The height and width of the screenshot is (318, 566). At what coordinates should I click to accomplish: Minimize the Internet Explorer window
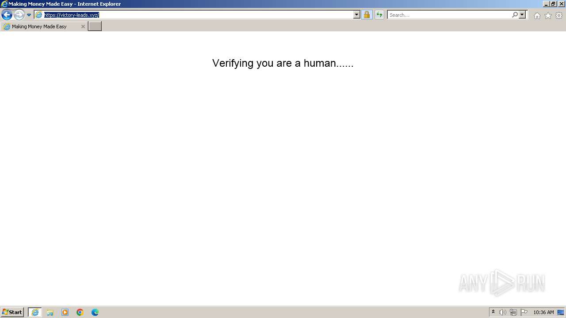click(x=546, y=4)
